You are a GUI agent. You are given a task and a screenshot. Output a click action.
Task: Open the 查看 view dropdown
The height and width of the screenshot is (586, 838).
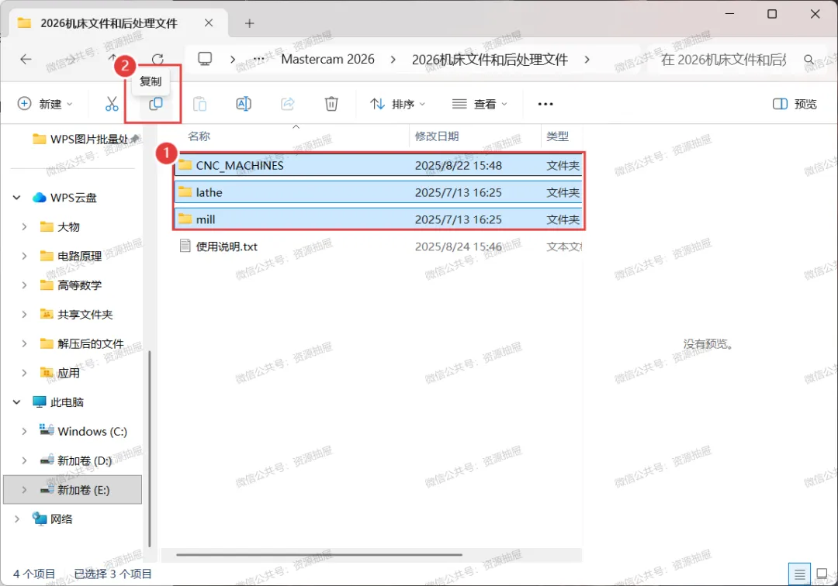tap(480, 104)
